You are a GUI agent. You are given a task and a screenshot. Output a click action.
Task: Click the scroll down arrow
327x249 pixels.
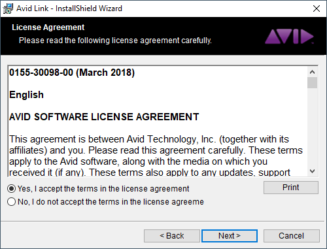tap(312, 171)
